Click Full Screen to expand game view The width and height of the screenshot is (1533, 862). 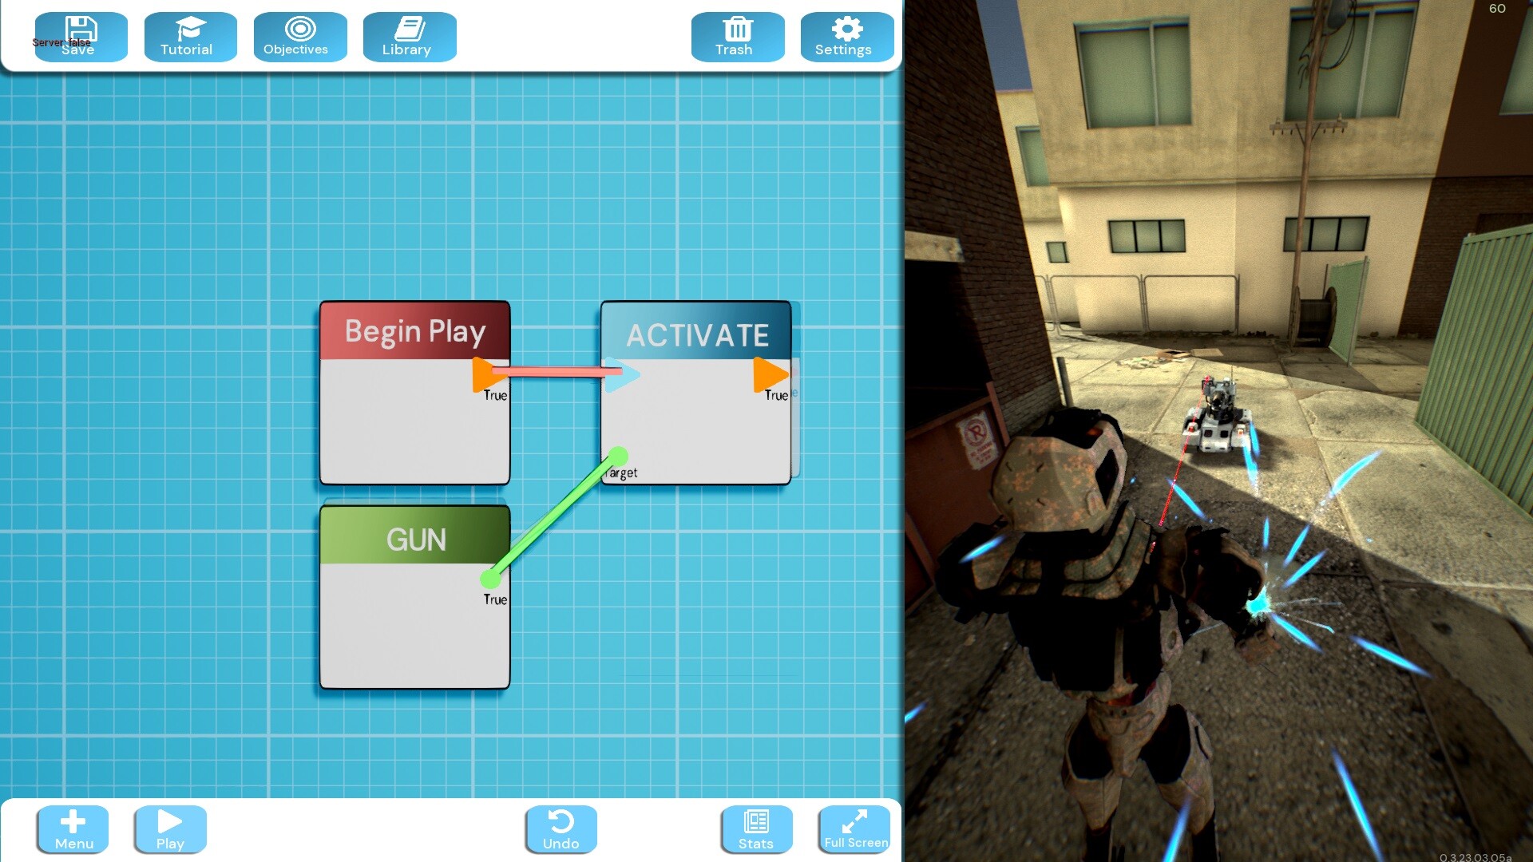855,829
